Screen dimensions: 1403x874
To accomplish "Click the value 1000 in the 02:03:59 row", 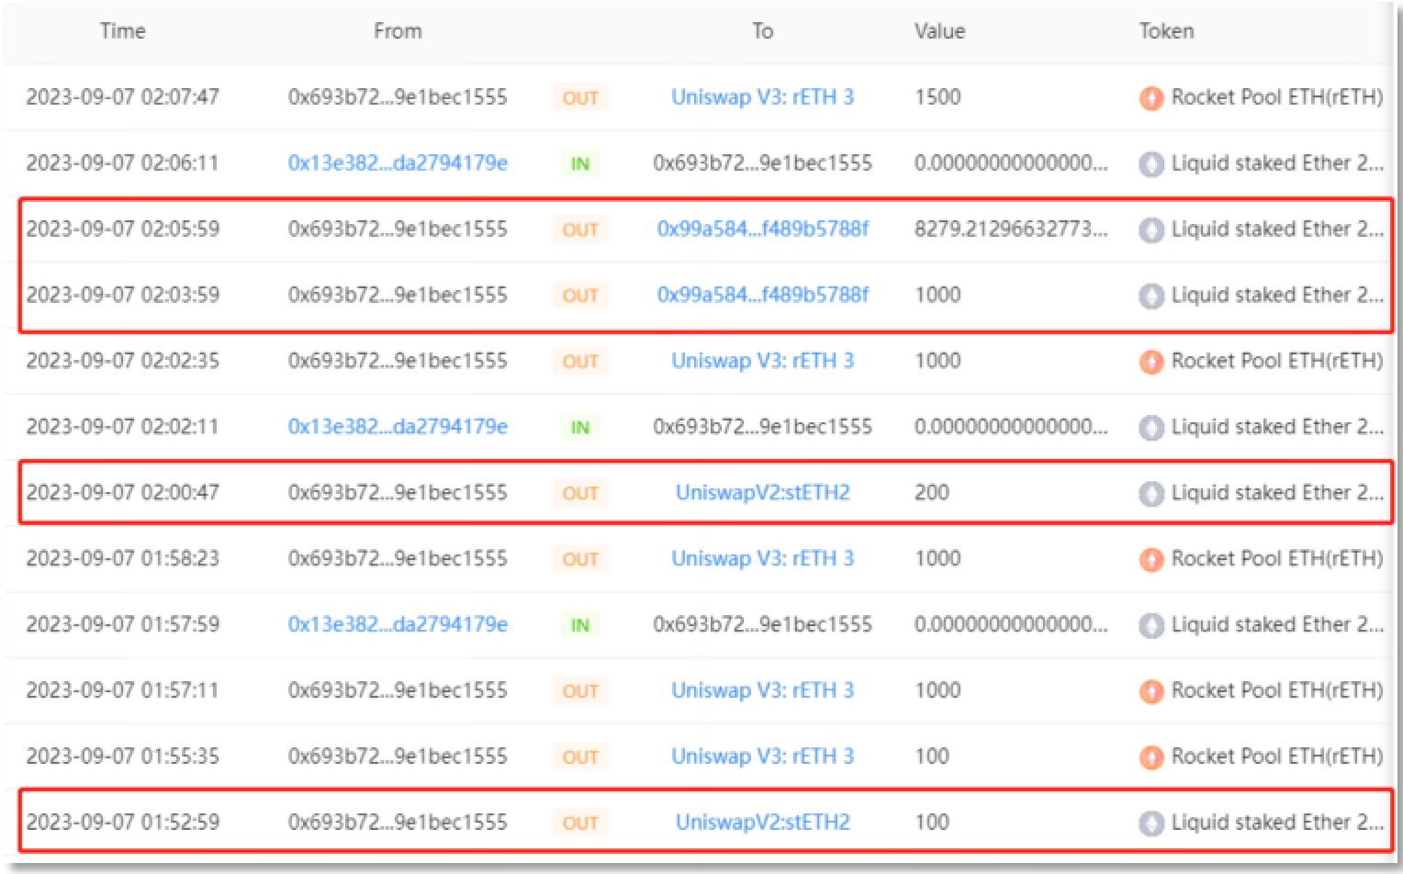I will point(937,295).
